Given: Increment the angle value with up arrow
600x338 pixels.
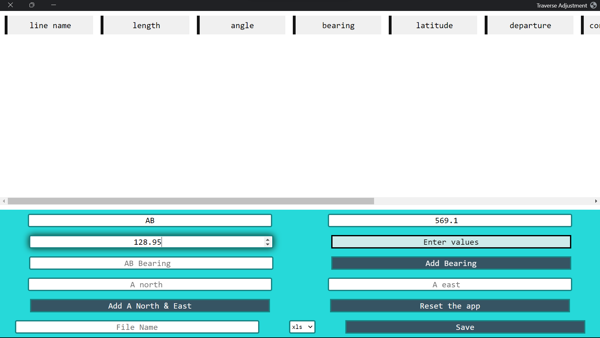Looking at the screenshot, I should (x=267, y=240).
